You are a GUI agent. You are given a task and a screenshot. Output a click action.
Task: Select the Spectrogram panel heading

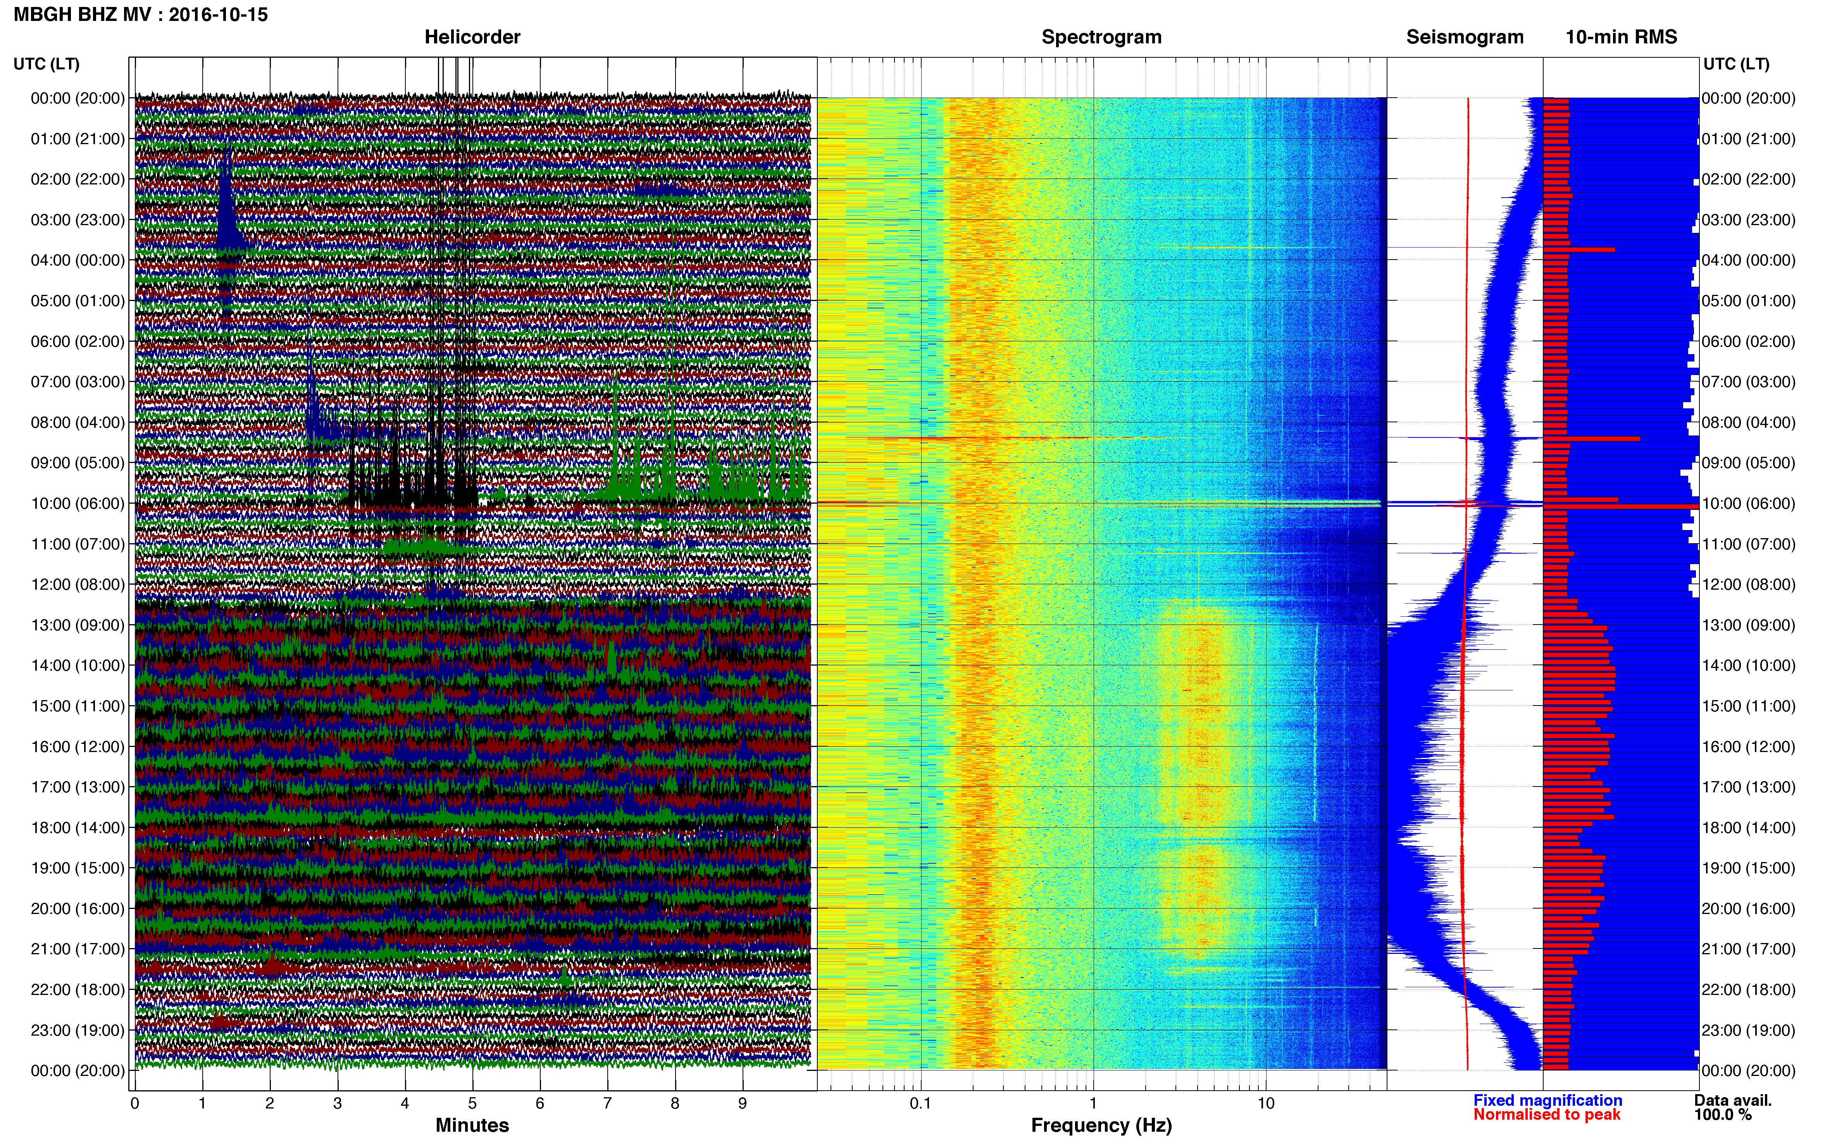point(1101,37)
